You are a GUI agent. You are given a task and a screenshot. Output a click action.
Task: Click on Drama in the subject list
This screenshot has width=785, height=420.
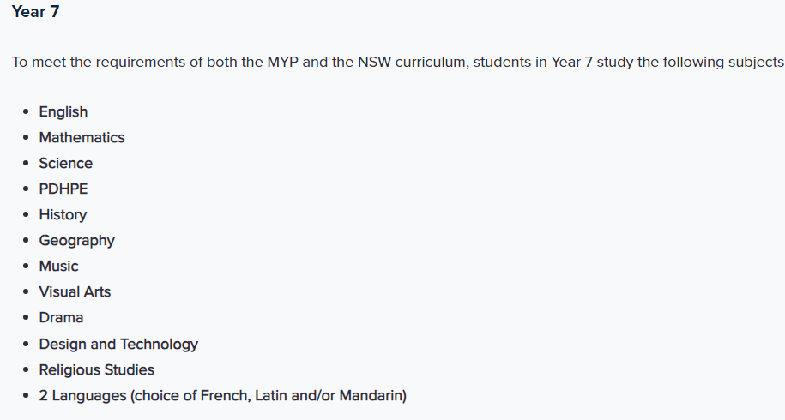[x=61, y=317]
